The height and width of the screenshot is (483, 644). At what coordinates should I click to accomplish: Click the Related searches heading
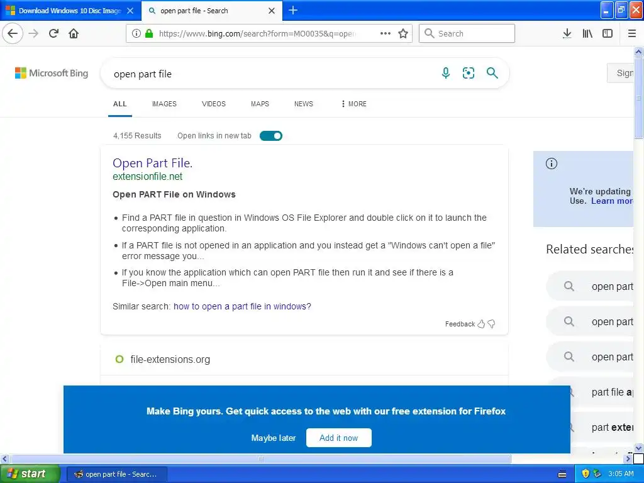[589, 249]
